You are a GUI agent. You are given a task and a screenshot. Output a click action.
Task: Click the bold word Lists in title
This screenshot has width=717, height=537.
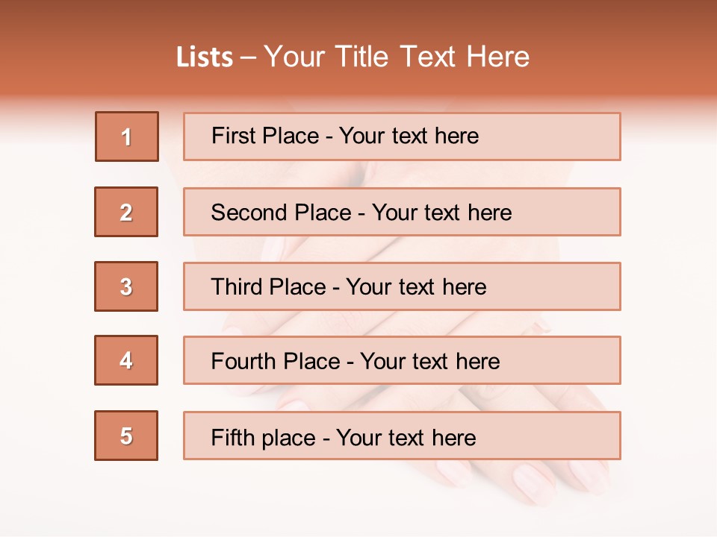[x=204, y=57]
